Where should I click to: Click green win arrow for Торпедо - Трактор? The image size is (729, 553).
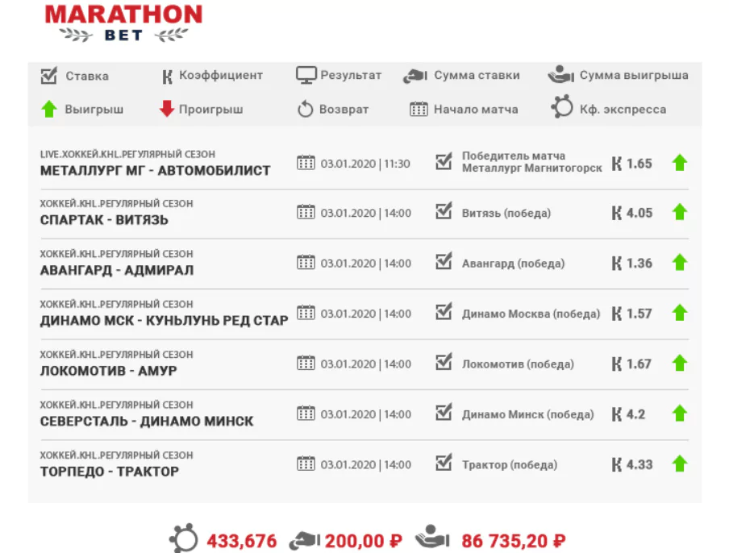[x=679, y=464]
